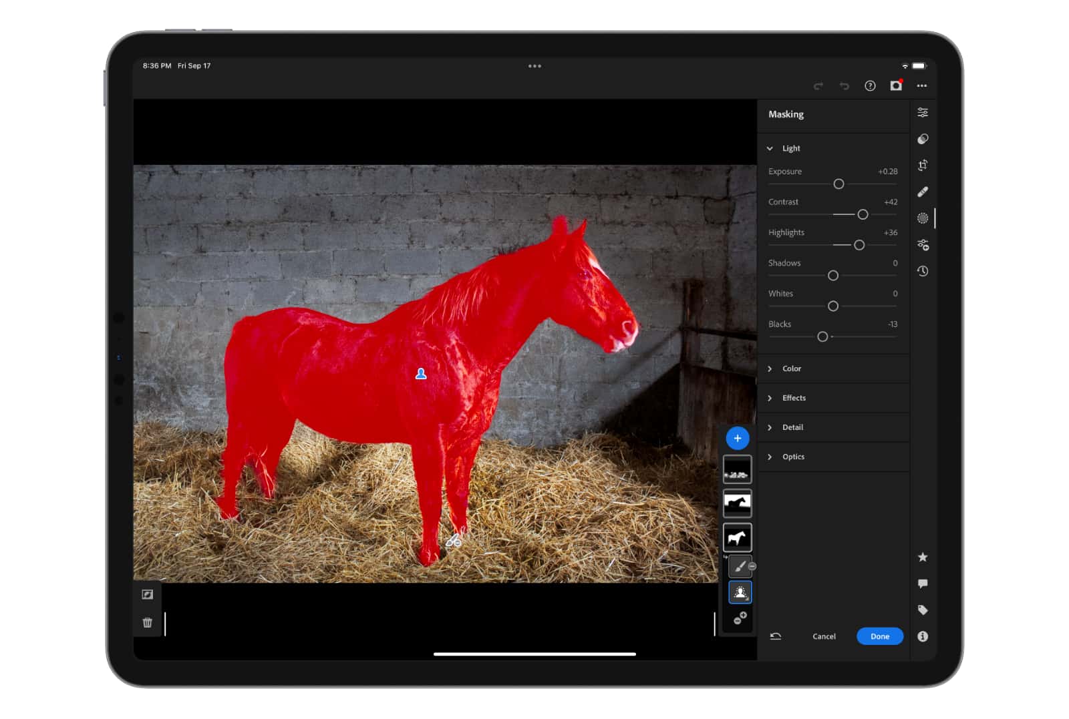Open the keywords tag icon

923,610
